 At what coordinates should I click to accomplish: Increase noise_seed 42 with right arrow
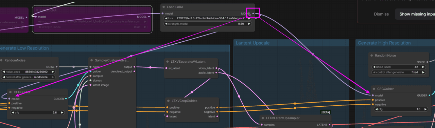[424, 67]
